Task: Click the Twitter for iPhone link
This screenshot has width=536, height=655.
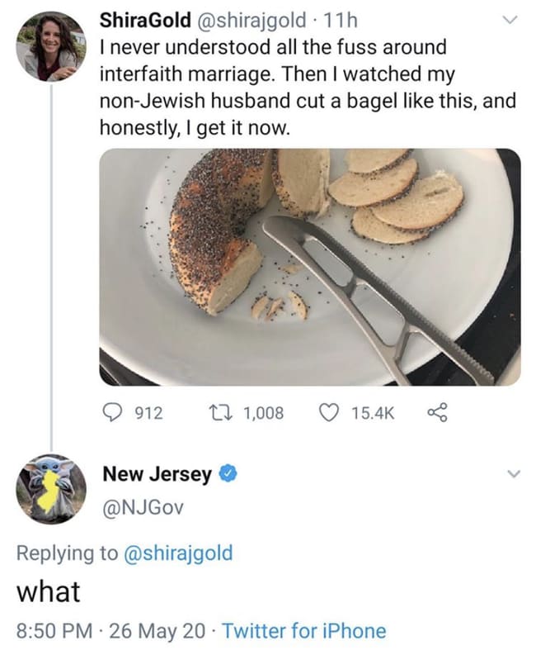Action: click(x=304, y=631)
